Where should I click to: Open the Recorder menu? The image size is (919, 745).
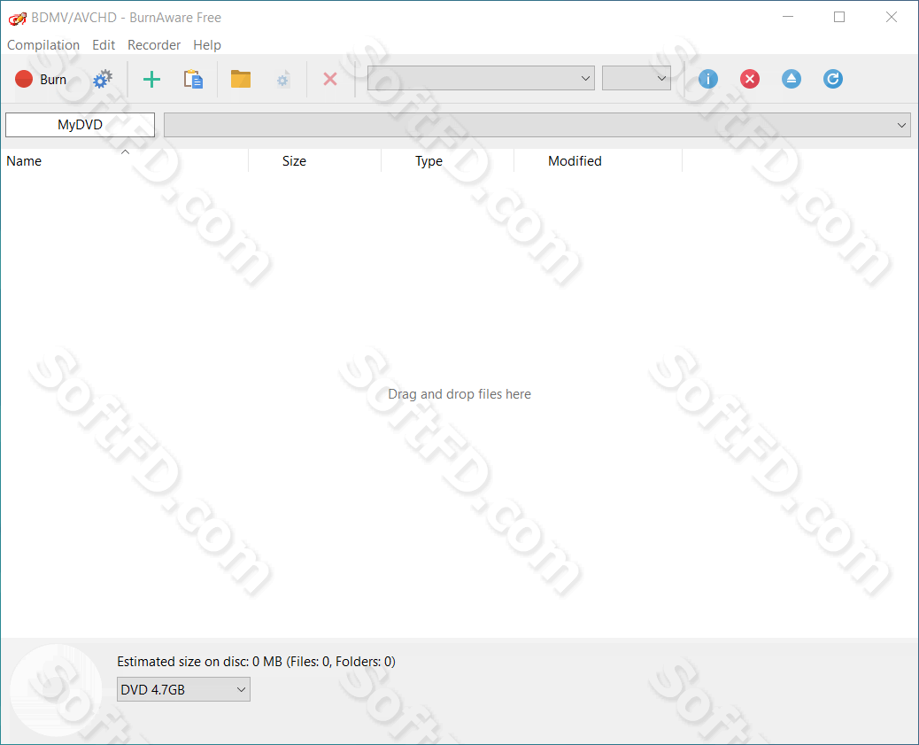154,45
